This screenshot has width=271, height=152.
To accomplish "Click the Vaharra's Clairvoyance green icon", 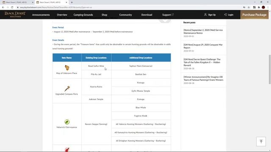I will [67, 122].
